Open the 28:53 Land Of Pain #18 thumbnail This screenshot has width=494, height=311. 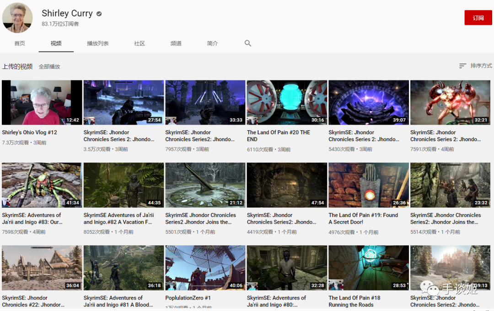pyautogui.click(x=369, y=268)
